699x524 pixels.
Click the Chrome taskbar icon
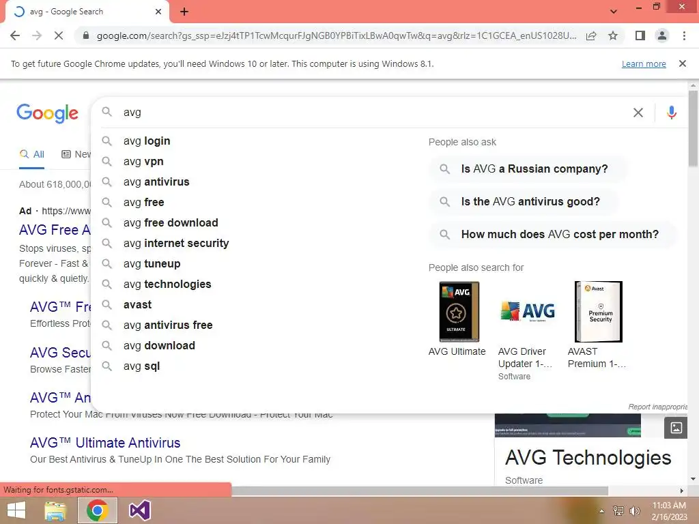coord(98,510)
